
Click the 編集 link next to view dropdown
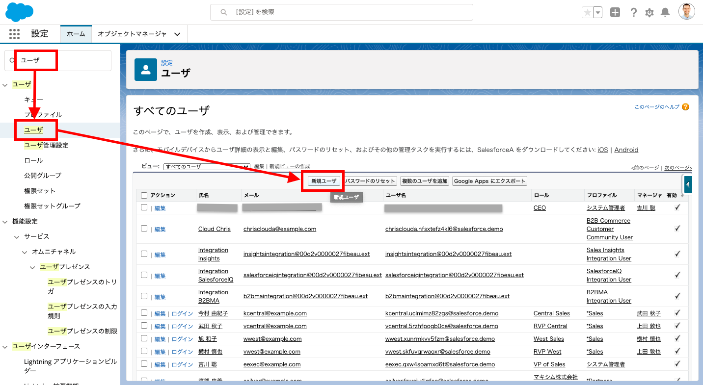[259, 167]
